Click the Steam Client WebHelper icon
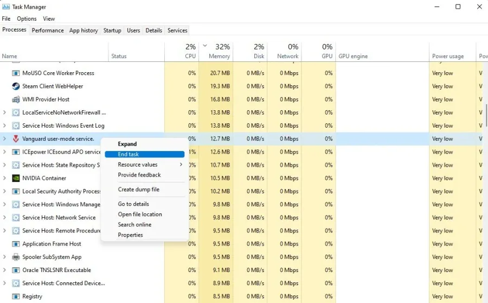The height and width of the screenshot is (303, 488). click(x=16, y=86)
